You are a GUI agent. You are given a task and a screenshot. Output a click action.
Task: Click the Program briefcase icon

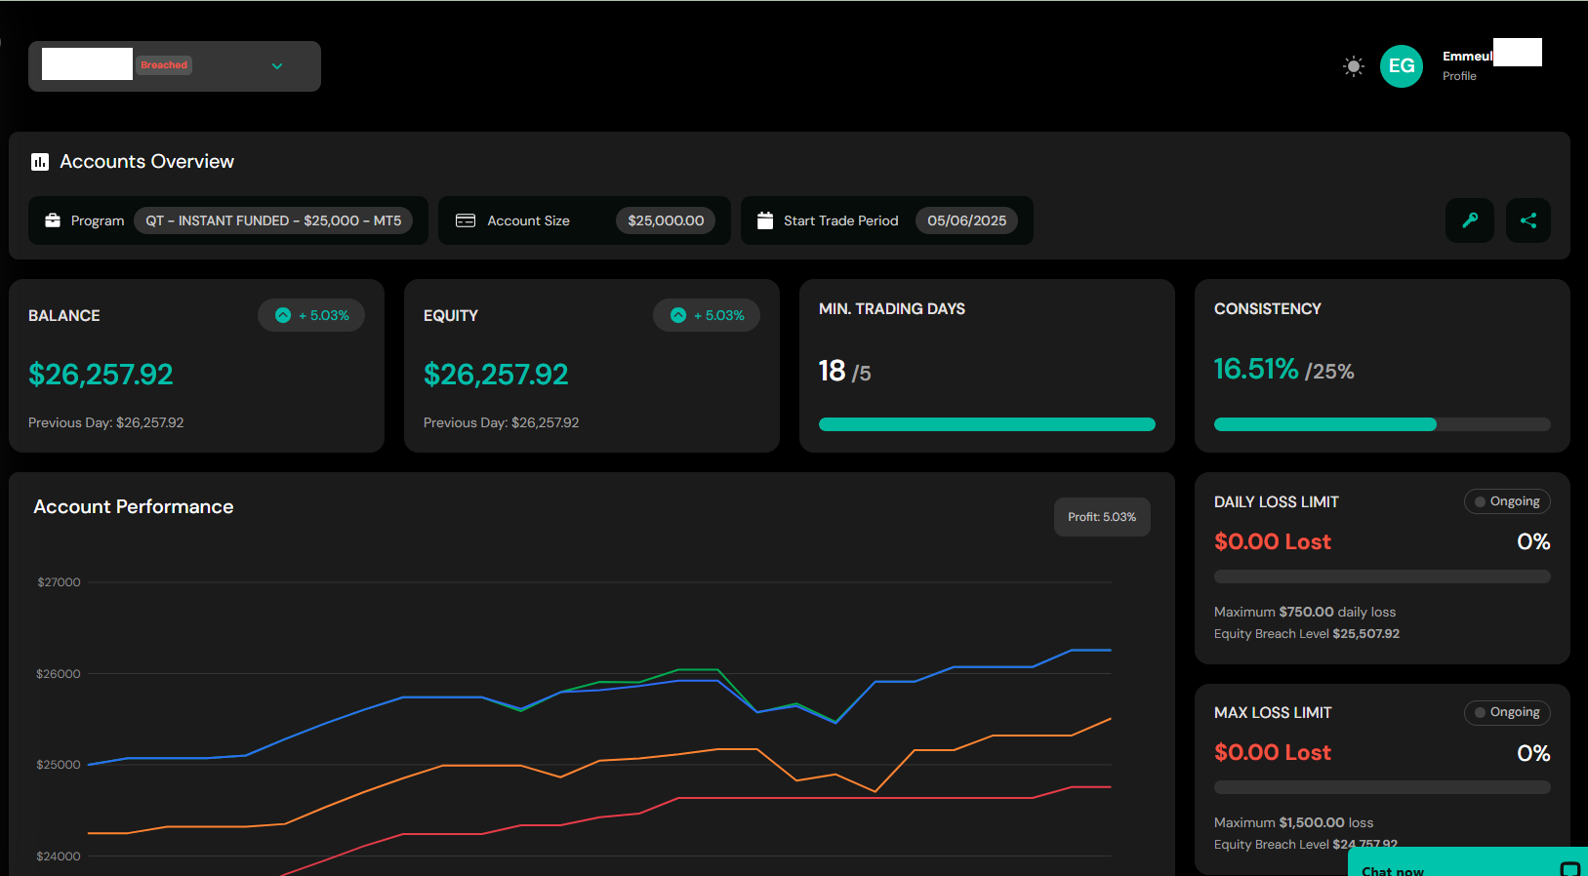[x=53, y=220]
